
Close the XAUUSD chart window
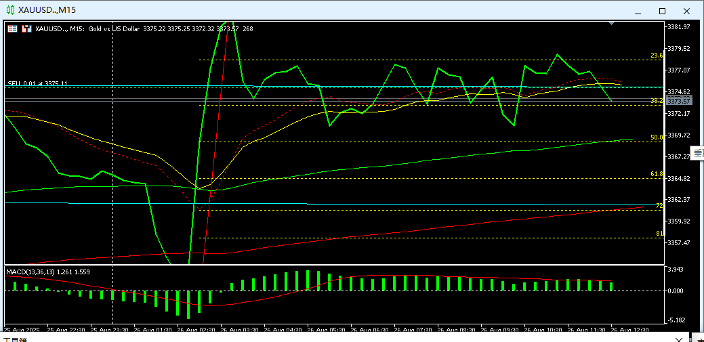point(686,11)
